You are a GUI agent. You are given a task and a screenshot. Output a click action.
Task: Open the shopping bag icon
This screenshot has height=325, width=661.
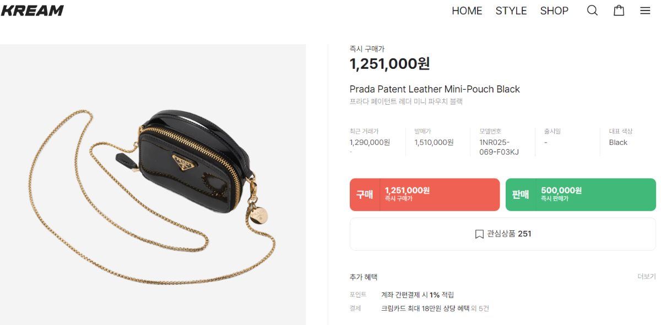[x=619, y=10]
